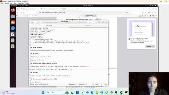Go to next PDF page
169x95 pixels.
tap(28, 16)
